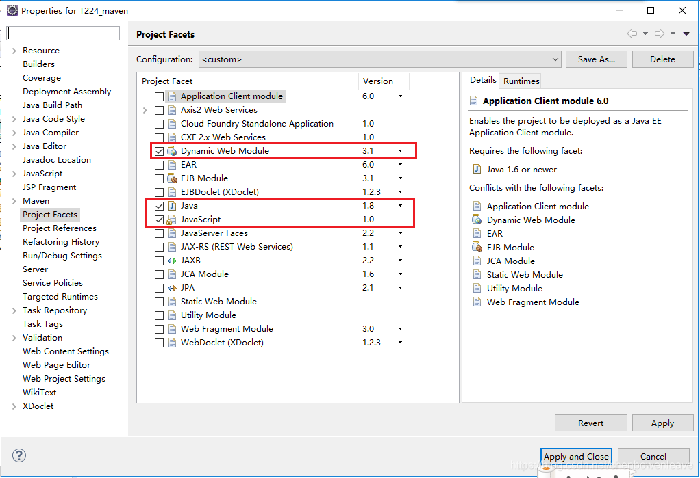Click the Save As... button
This screenshot has width=700, height=478.
pos(596,59)
